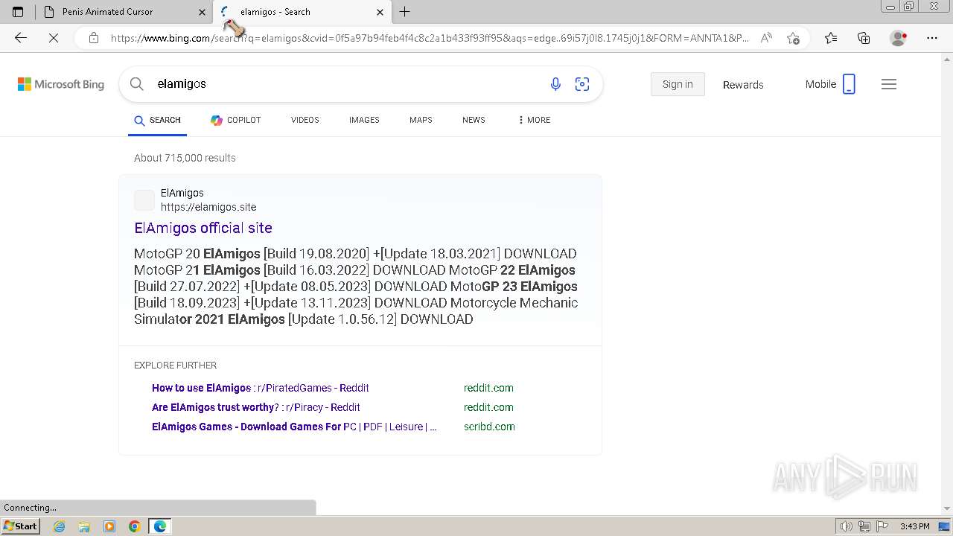This screenshot has height=536, width=953.
Task: Open How to use ElAmigos Reddit link
Action: 261,388
